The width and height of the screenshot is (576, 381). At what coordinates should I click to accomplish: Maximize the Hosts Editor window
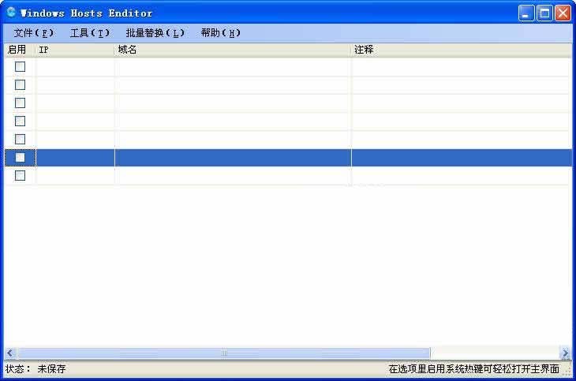point(544,13)
